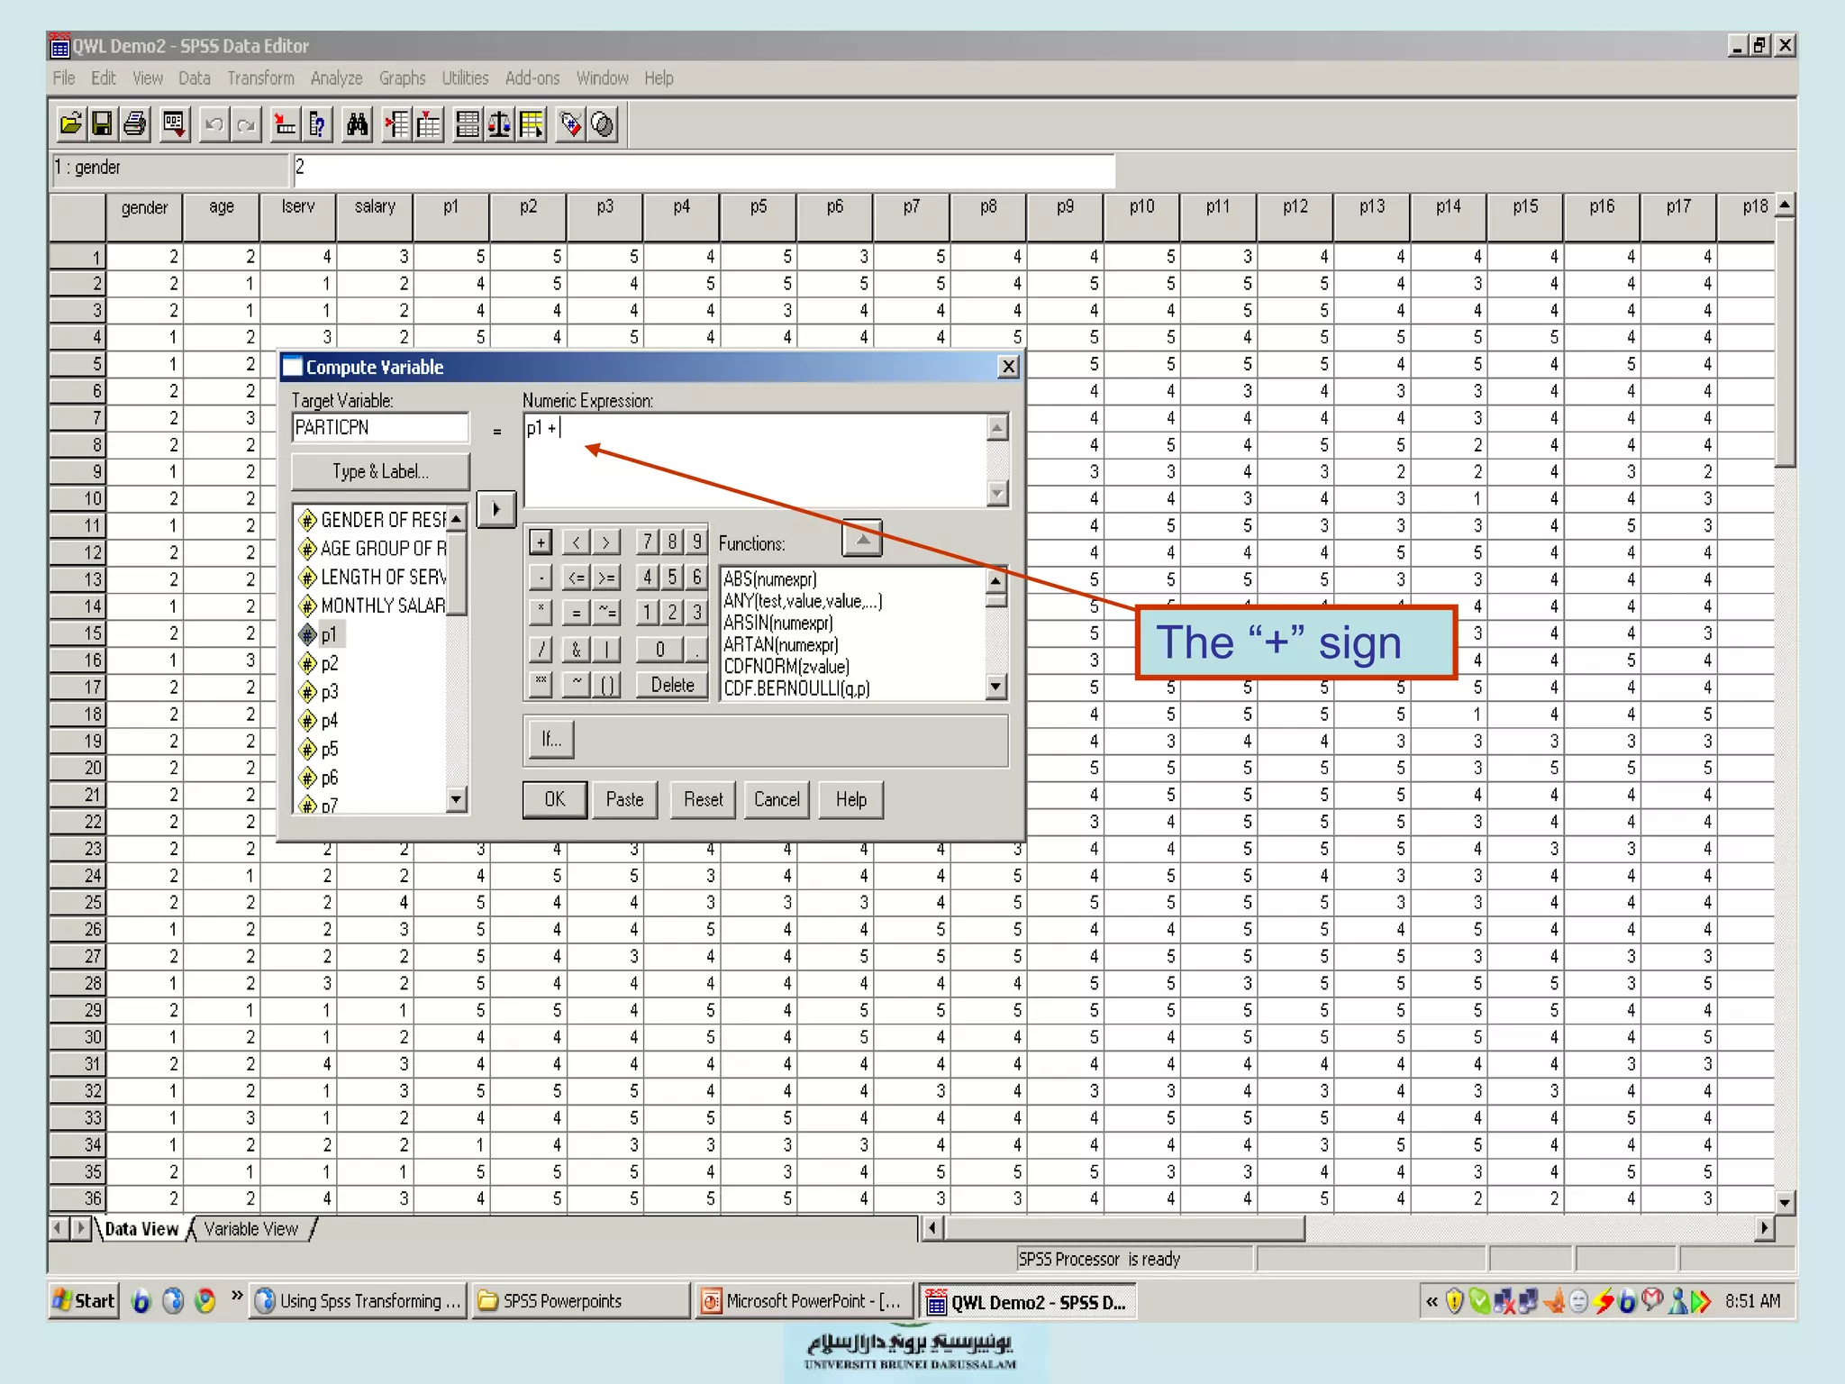Switch to the Data View tab

(x=141, y=1229)
